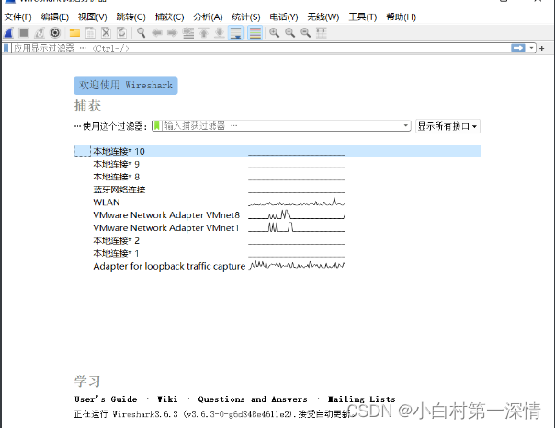The height and width of the screenshot is (428, 555).
Task: Open the Wiki link
Action: click(x=167, y=399)
